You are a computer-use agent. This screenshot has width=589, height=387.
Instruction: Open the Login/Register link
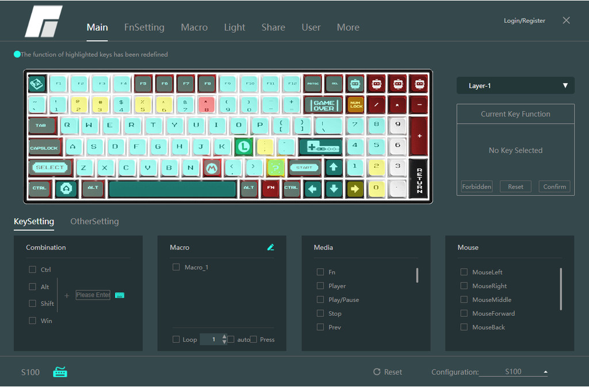click(x=525, y=21)
